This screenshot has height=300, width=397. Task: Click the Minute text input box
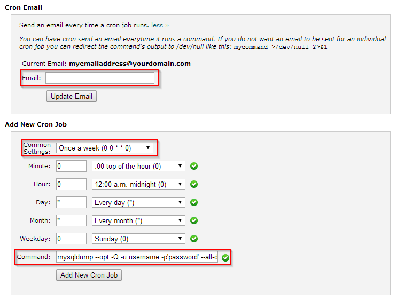[71, 166]
